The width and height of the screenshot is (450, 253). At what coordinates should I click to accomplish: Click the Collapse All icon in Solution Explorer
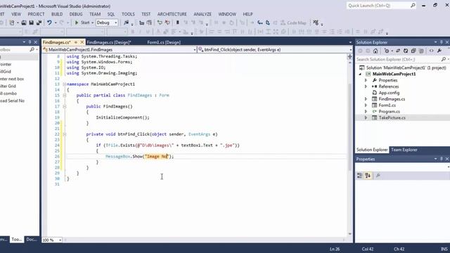pos(413,51)
